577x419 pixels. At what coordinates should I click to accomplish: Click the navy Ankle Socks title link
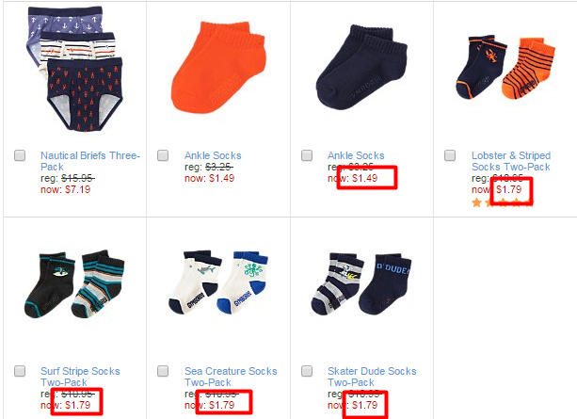(356, 155)
